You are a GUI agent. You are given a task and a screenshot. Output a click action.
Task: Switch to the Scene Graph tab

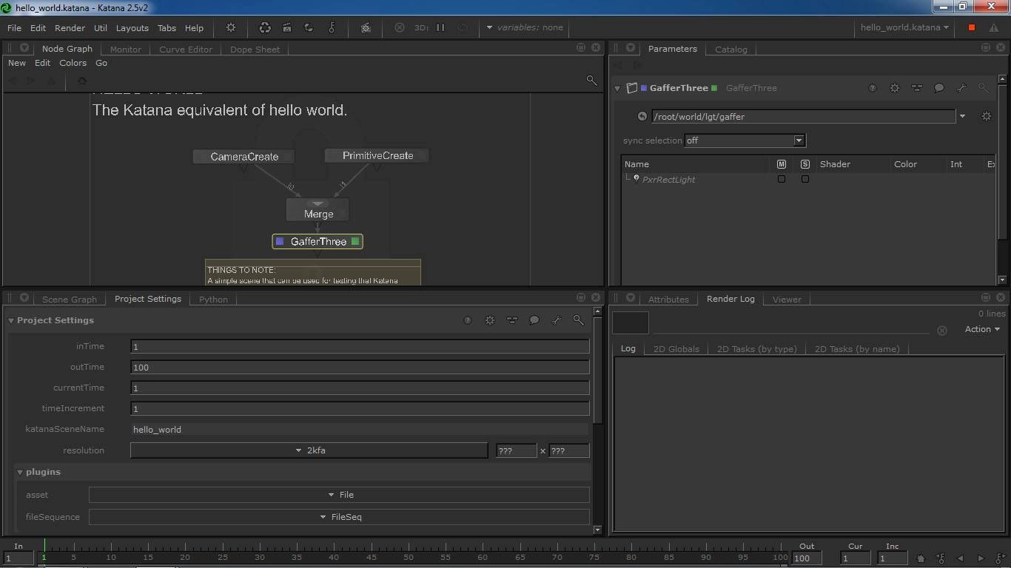(70, 300)
